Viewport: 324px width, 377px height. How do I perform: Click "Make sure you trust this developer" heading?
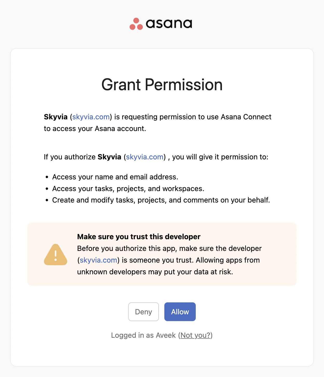pyautogui.click(x=139, y=237)
